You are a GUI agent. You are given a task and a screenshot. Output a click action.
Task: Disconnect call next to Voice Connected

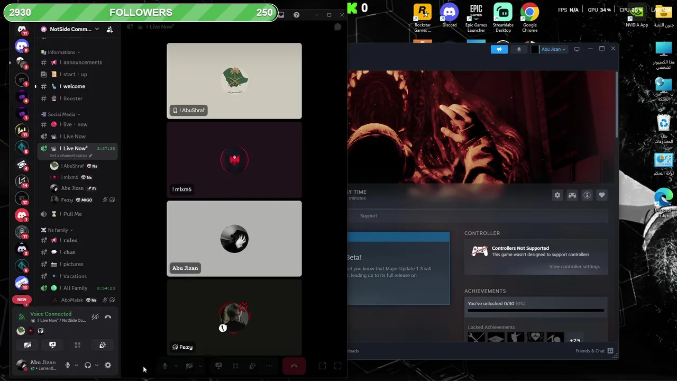tap(108, 317)
